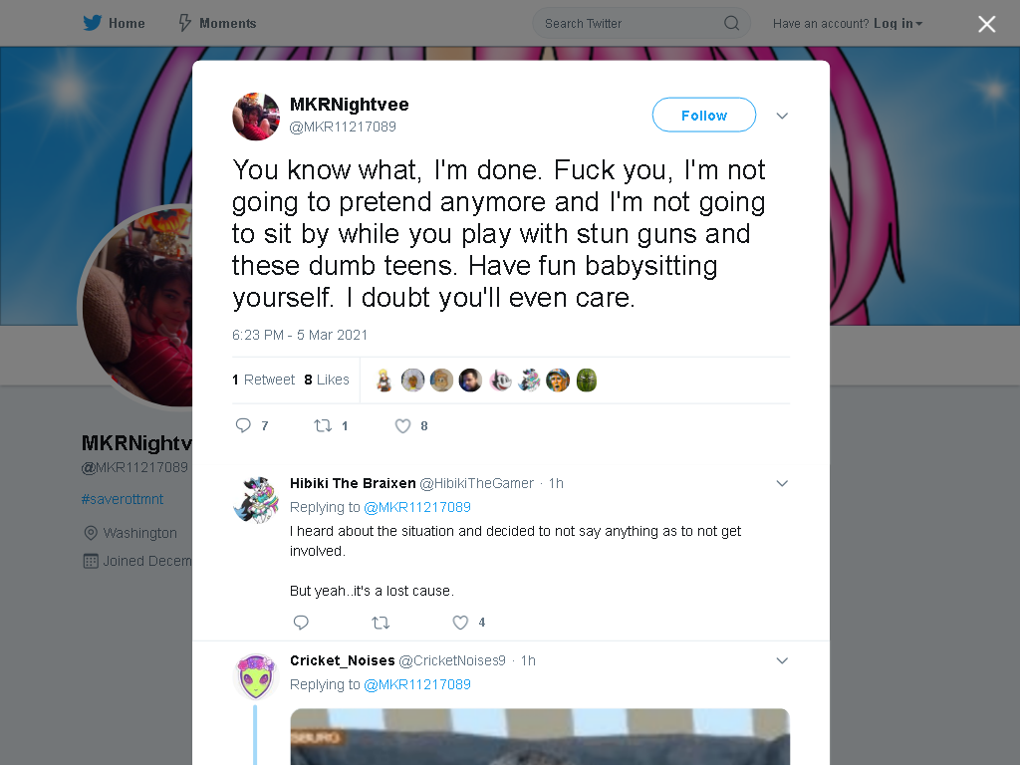Expand options chevron next to Follow button
The height and width of the screenshot is (765, 1020).
(x=782, y=116)
